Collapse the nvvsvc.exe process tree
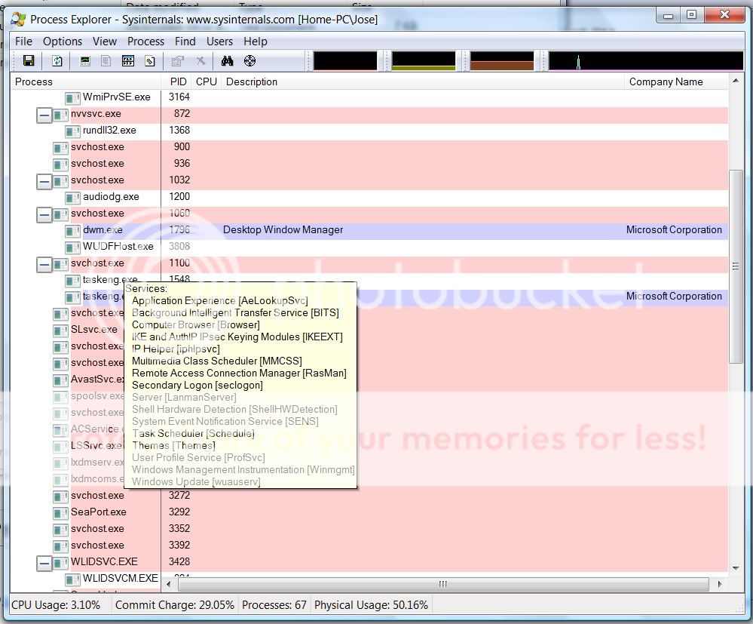The width and height of the screenshot is (753, 624). 44,115
